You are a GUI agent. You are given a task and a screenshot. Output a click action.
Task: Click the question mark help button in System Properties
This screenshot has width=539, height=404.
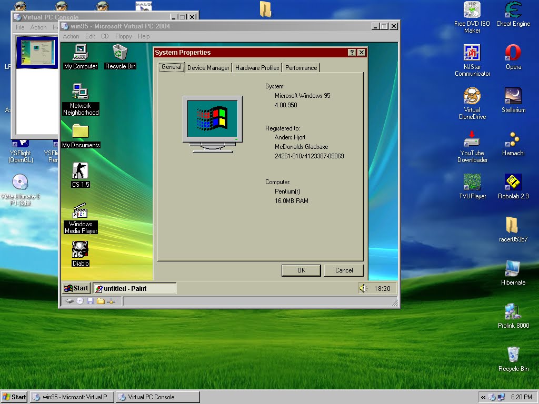tap(352, 52)
